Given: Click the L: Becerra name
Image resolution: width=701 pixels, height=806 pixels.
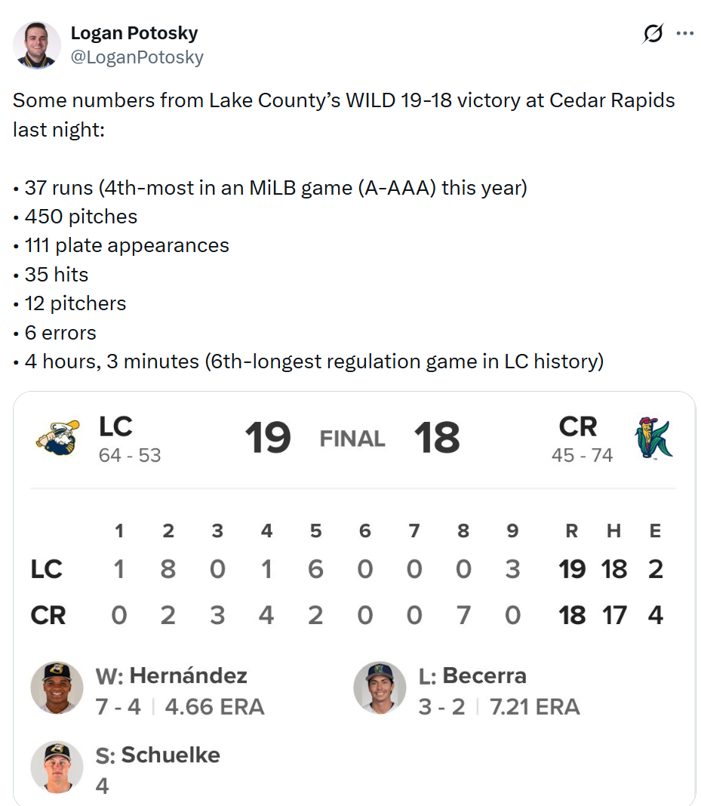Looking at the screenshot, I should tap(472, 675).
